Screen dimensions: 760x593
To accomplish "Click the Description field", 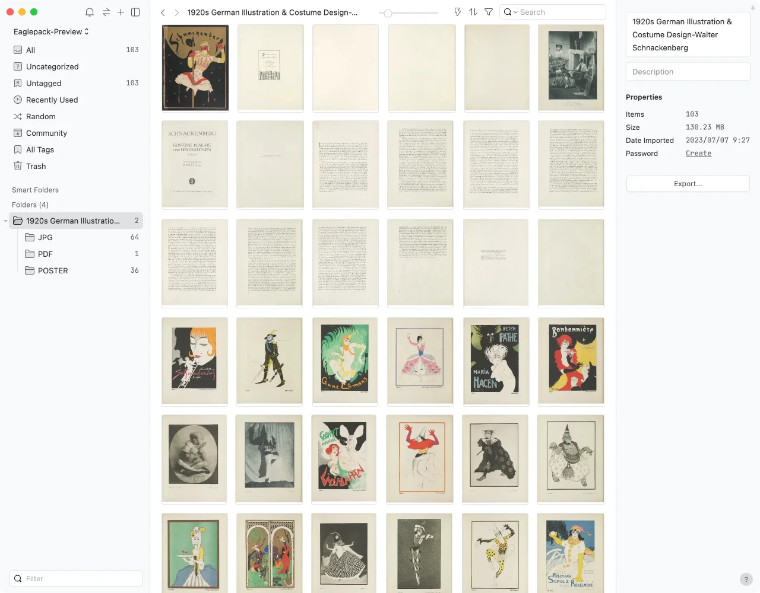I will [x=688, y=72].
